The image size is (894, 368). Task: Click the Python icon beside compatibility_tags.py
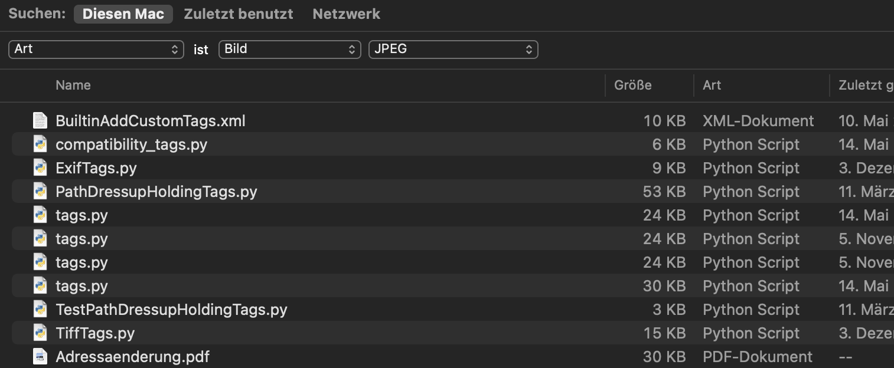tap(40, 144)
